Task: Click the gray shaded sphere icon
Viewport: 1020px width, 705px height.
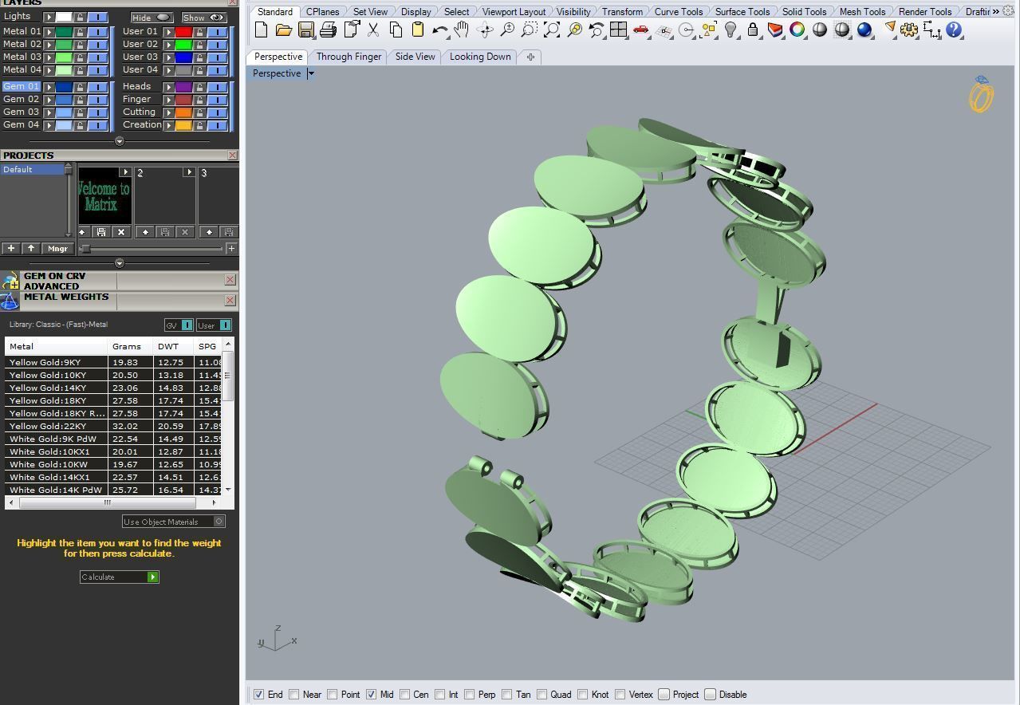Action: (820, 30)
